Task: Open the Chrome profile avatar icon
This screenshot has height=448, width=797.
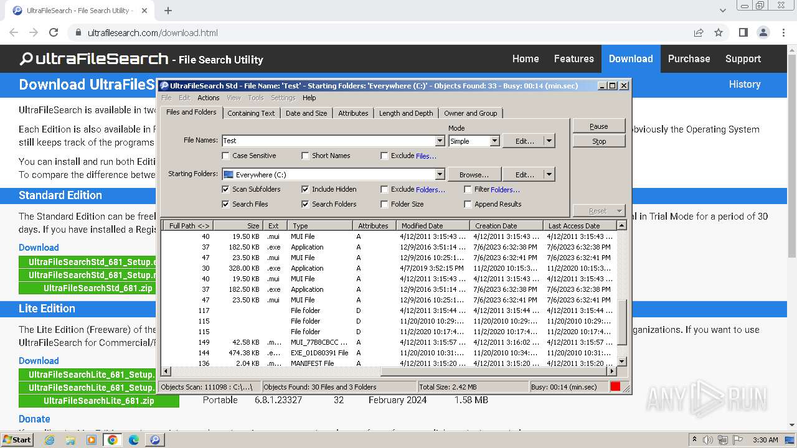Action: 763,32
